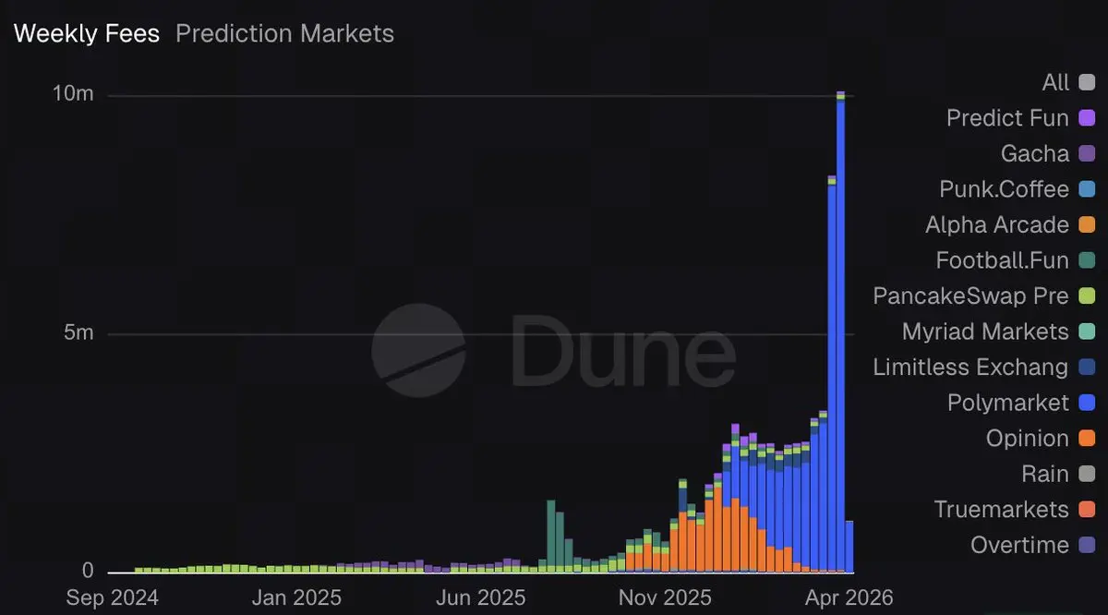
Task: Toggle the Polymarket blue swatch
Action: coord(1086,403)
